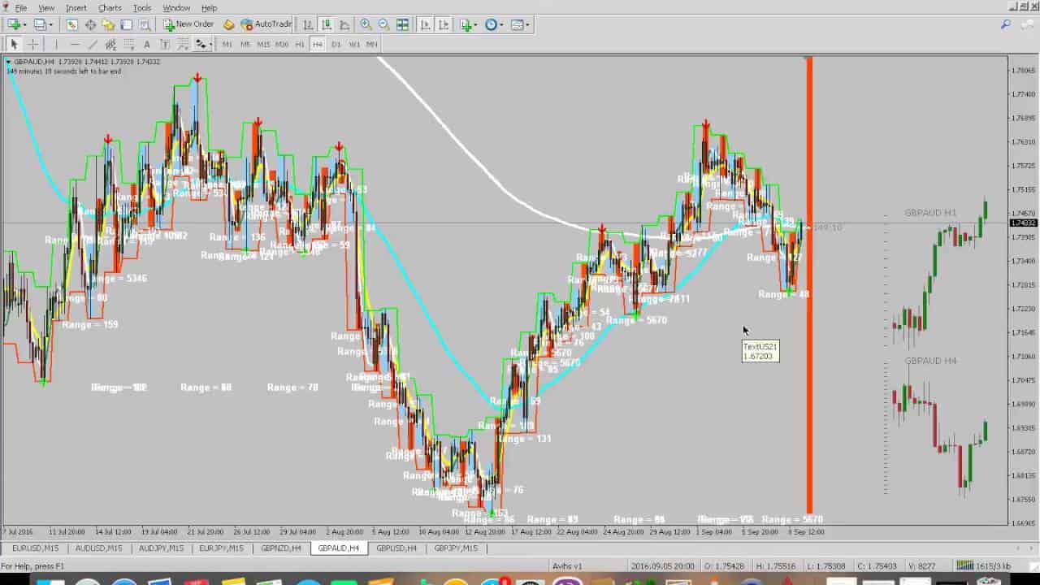This screenshot has height=585, width=1040.
Task: Click the 'GBPAUD H1' mini chart label
Action: [930, 213]
